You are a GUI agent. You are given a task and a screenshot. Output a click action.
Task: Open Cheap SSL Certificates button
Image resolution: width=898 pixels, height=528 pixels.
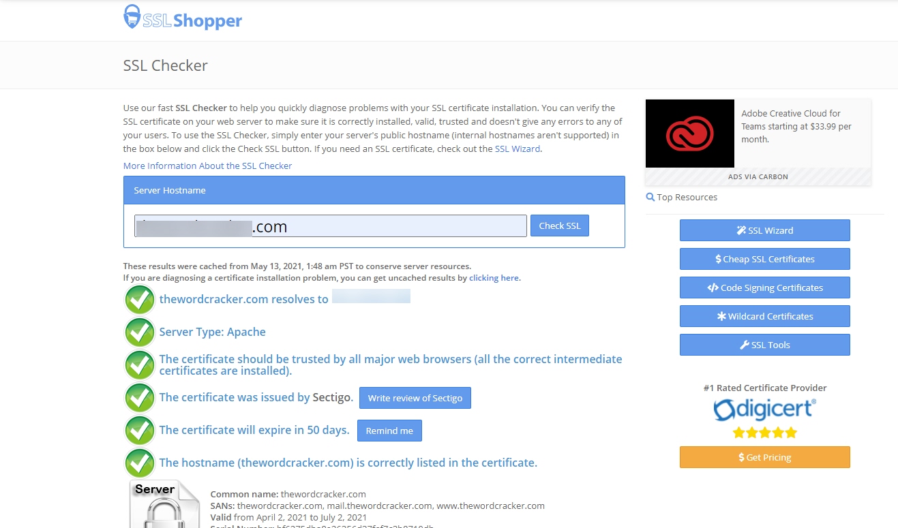(x=765, y=259)
